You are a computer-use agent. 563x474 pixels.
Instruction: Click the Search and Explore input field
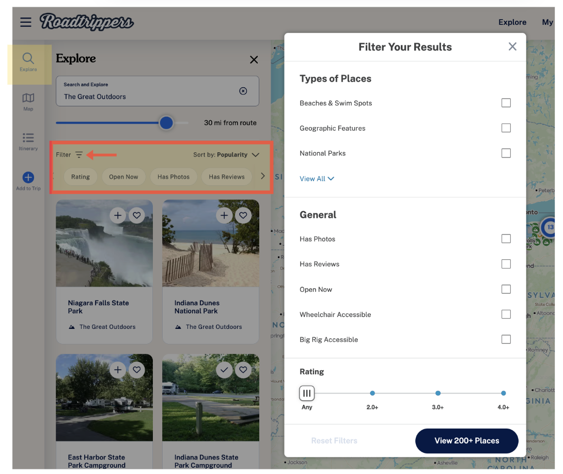(x=157, y=91)
